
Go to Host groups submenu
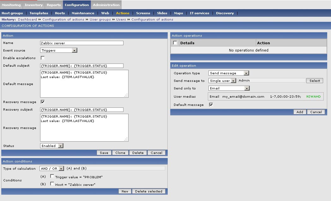tap(12, 13)
